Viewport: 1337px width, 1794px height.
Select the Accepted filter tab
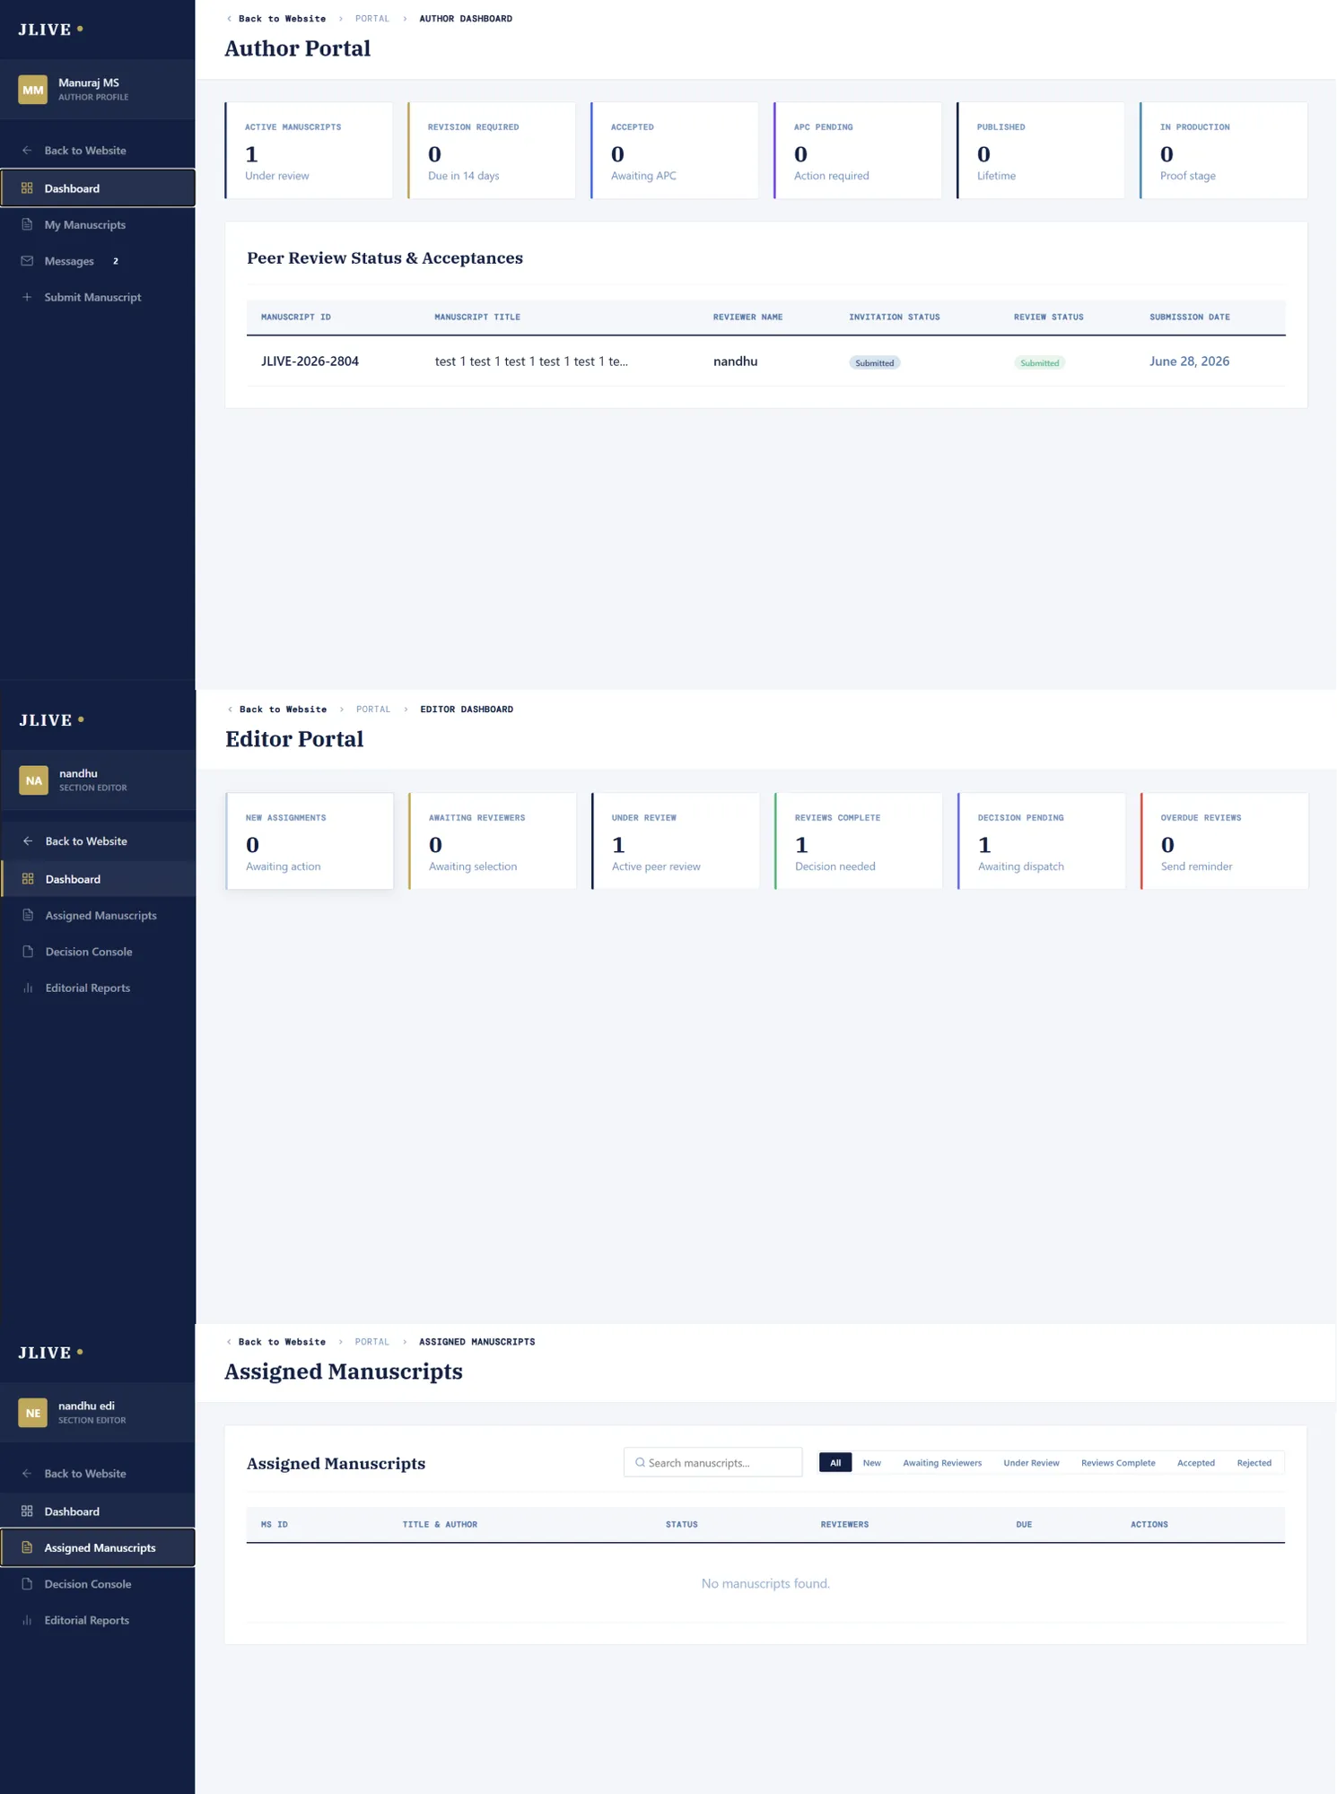click(1195, 1463)
